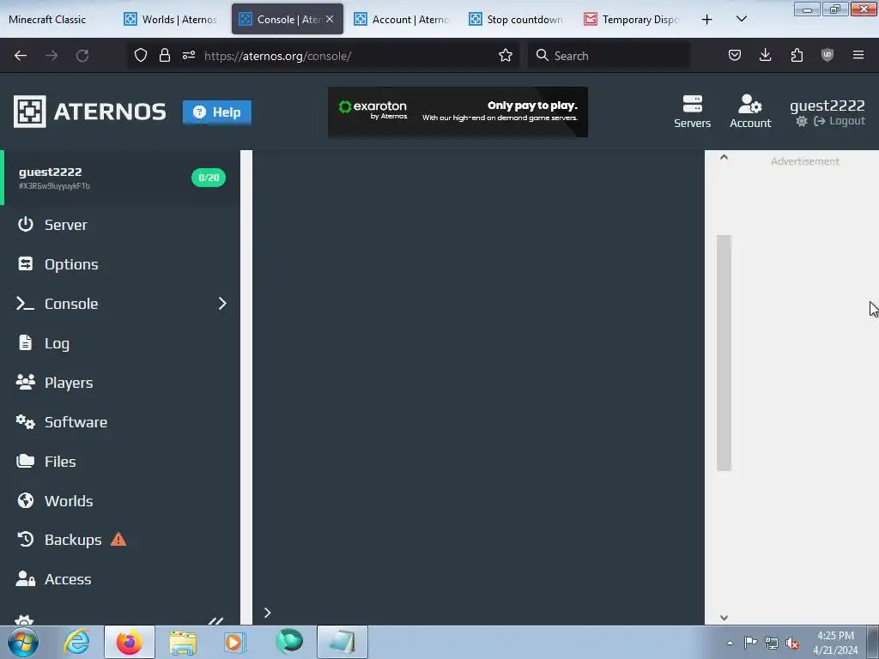Image resolution: width=879 pixels, height=659 pixels.
Task: Click the Aternos logo
Action: (x=89, y=112)
